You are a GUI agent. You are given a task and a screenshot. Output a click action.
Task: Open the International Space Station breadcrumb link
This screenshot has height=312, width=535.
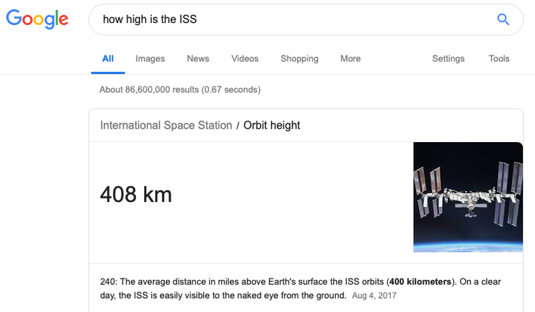coord(166,125)
